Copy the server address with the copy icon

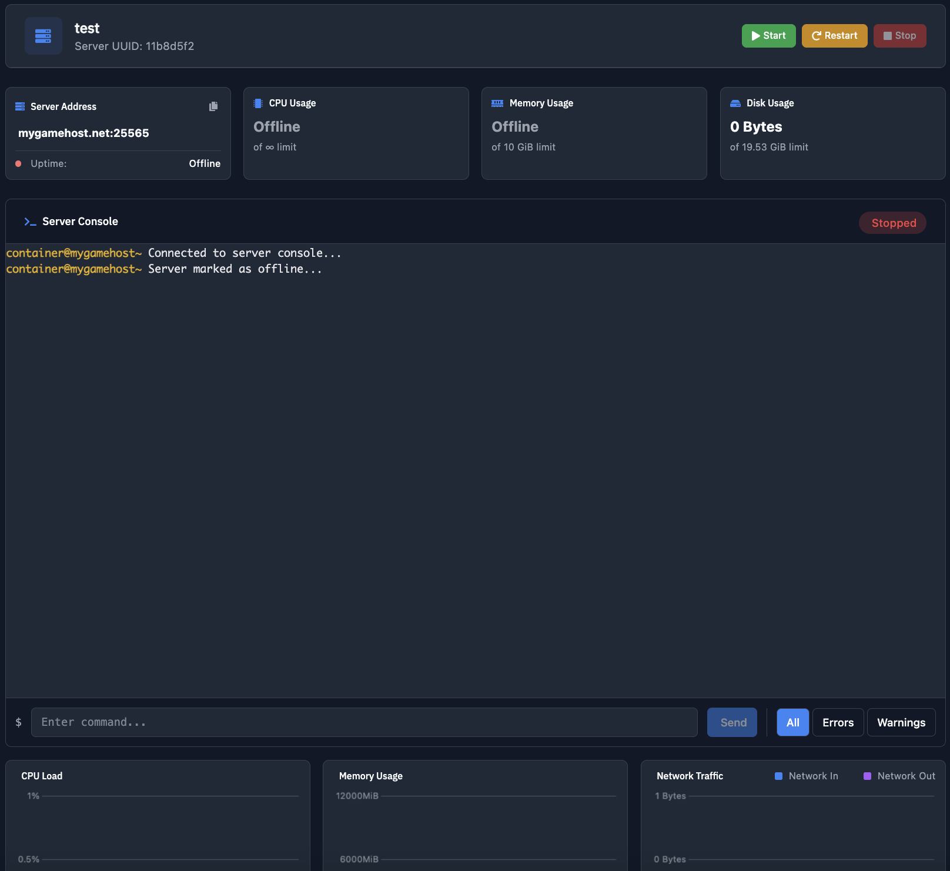tap(213, 106)
